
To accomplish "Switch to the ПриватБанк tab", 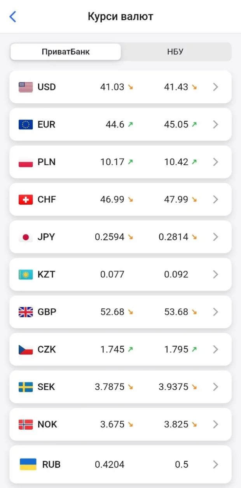I will pos(66,52).
